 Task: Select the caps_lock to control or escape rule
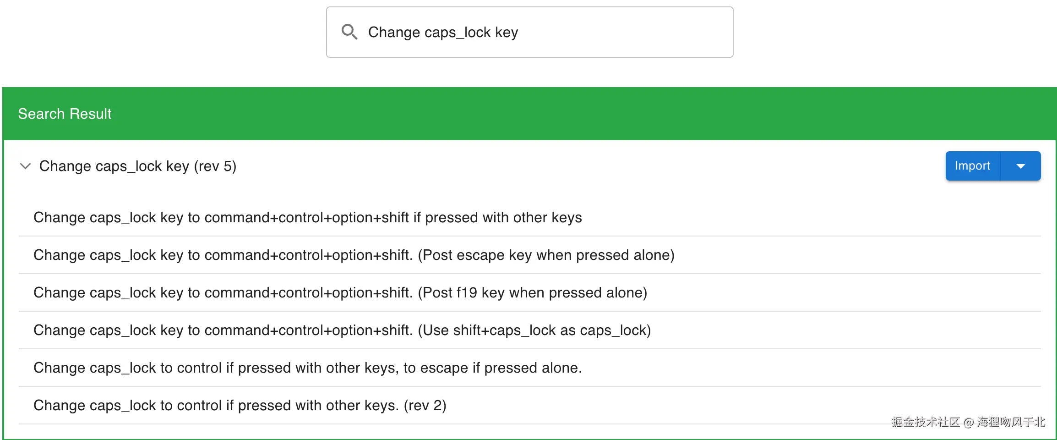point(307,368)
